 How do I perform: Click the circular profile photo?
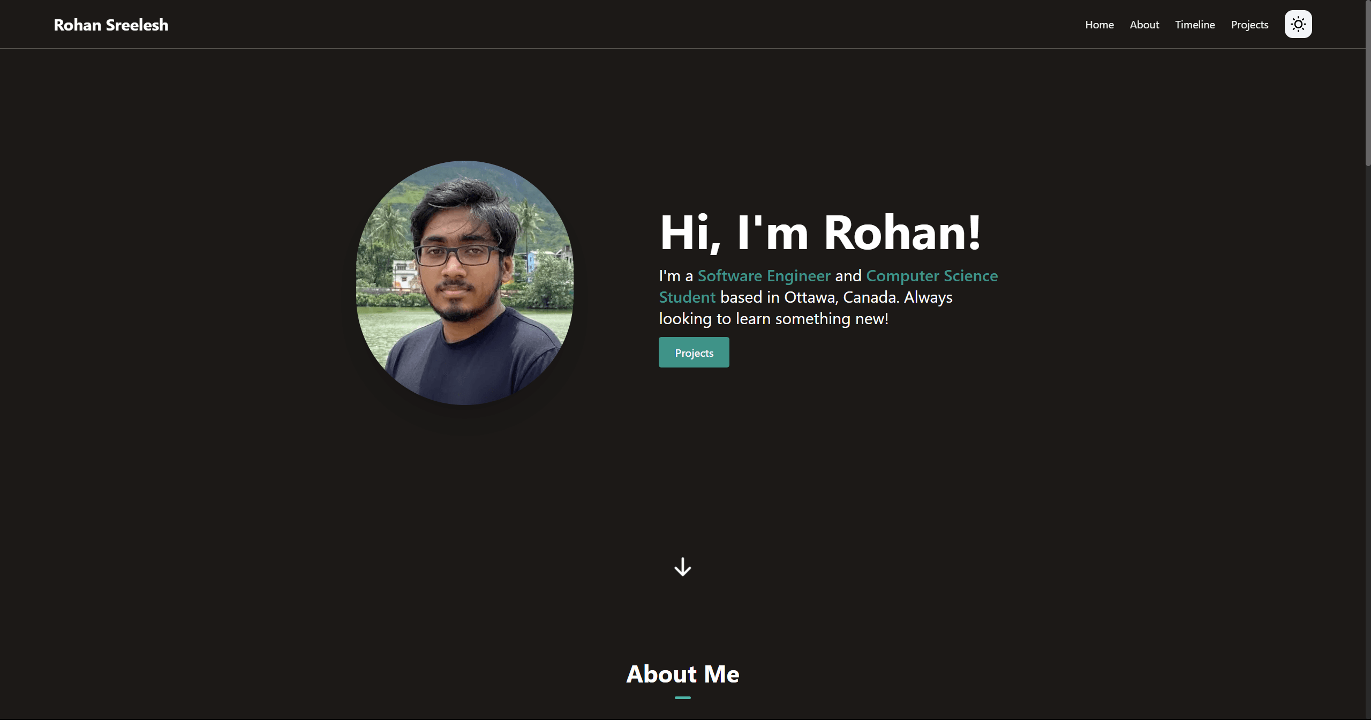coord(464,283)
